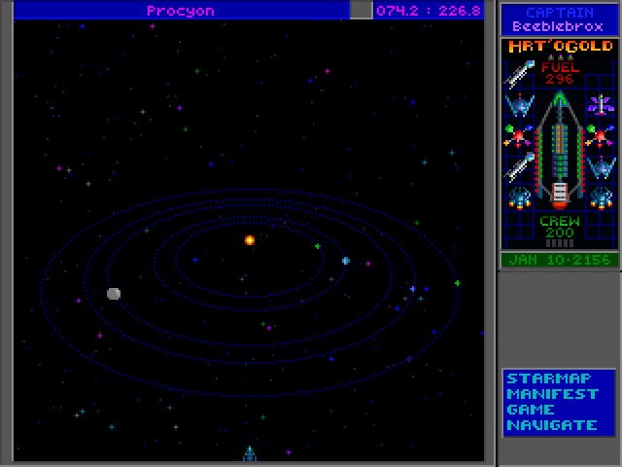The image size is (622, 467).
Task: Click the coordinates 074.2 : 226.8
Action: click(x=429, y=11)
